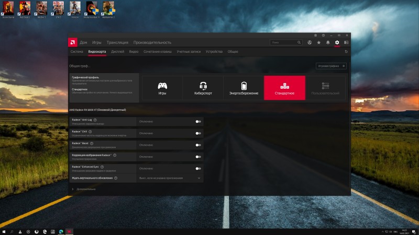The height and width of the screenshot is (235, 419).
Task: Click help icon next to Radeon Enhanced Sync
Action: pos(102,167)
